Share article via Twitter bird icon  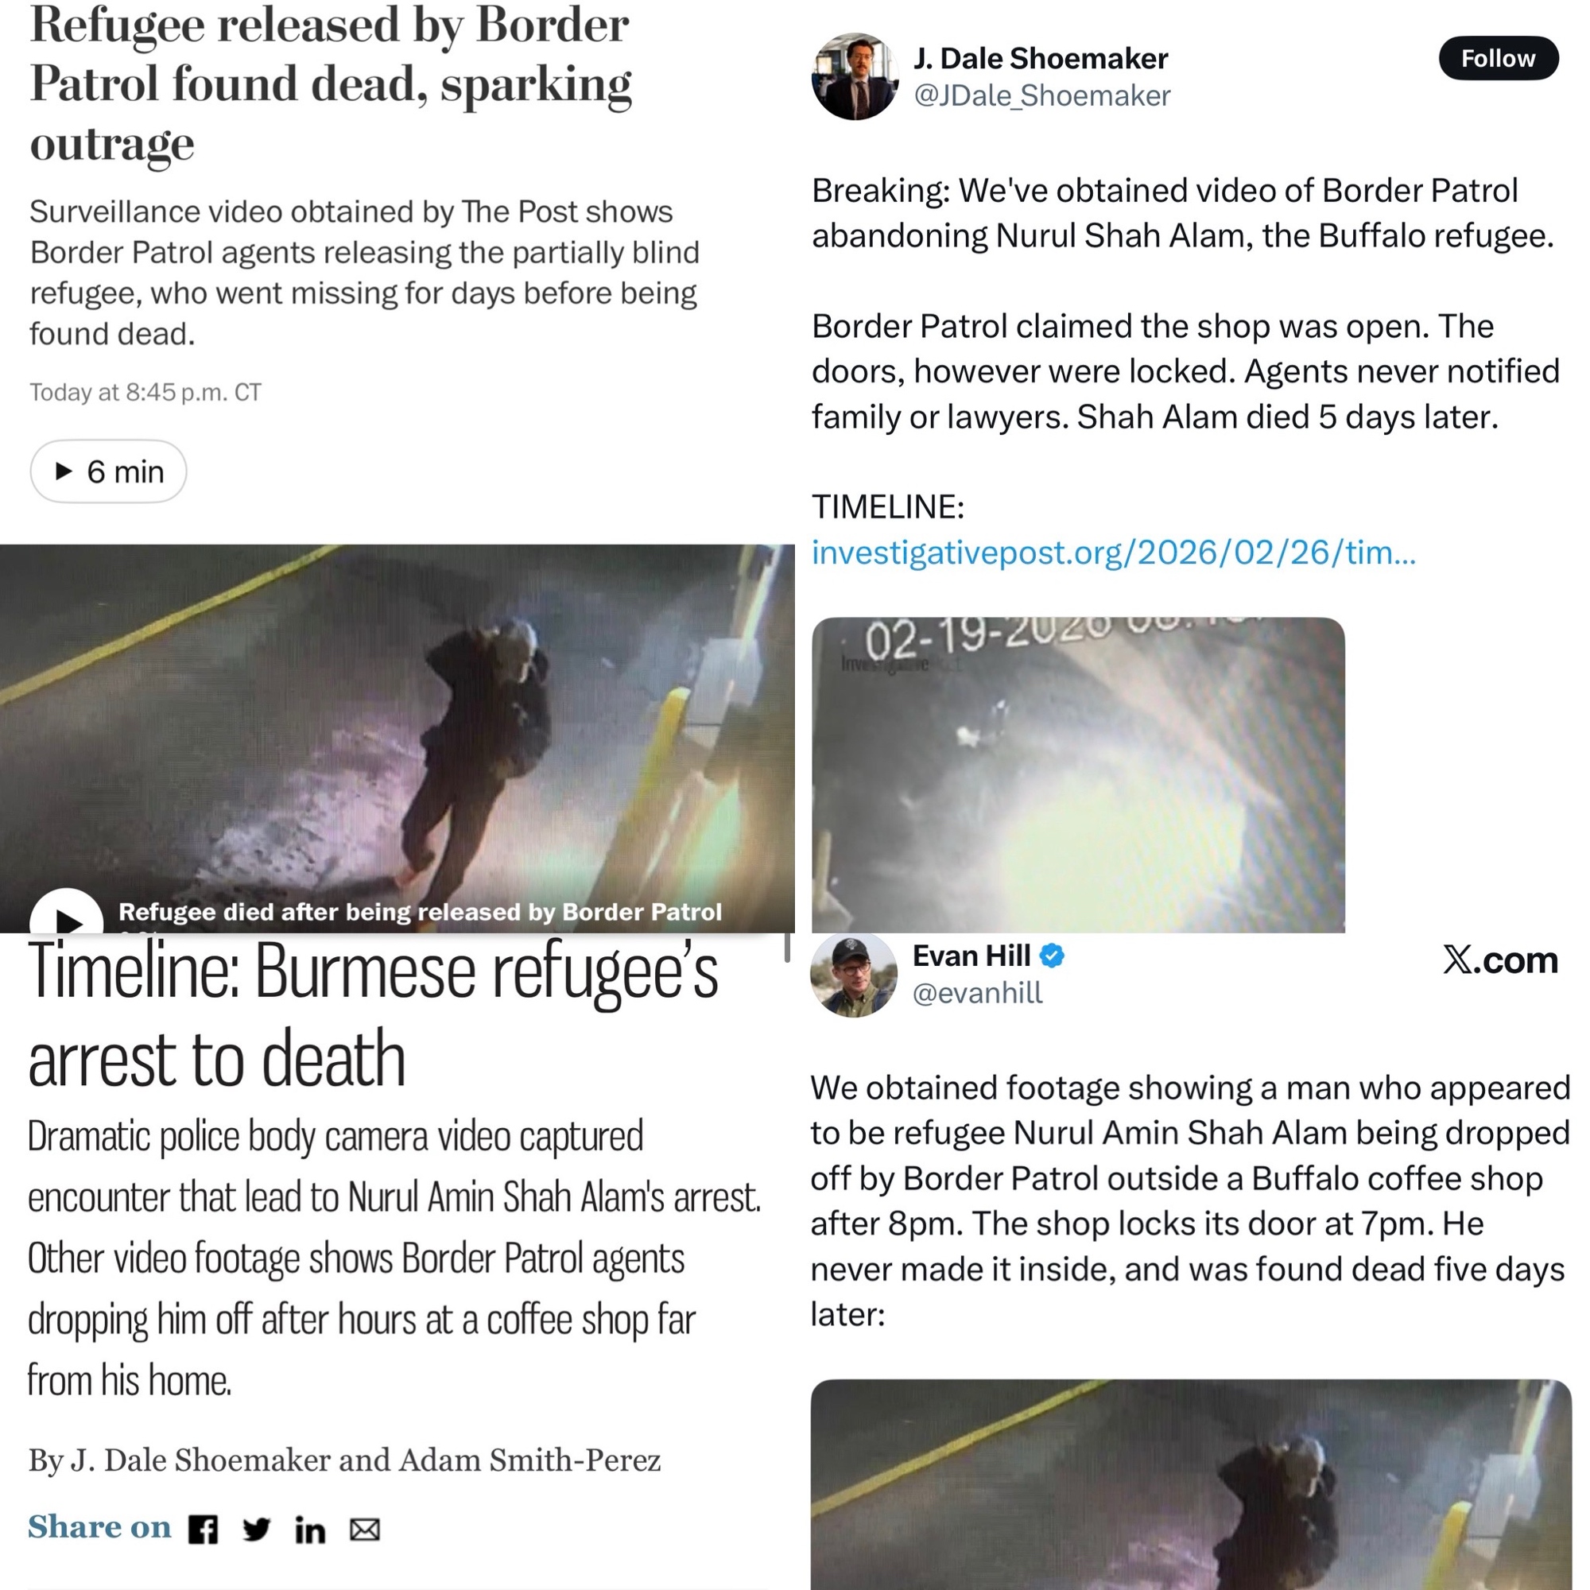(256, 1529)
